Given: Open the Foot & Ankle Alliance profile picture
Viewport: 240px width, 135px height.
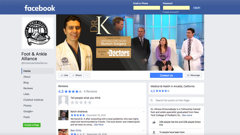Looking at the screenshot, I should (38, 33).
